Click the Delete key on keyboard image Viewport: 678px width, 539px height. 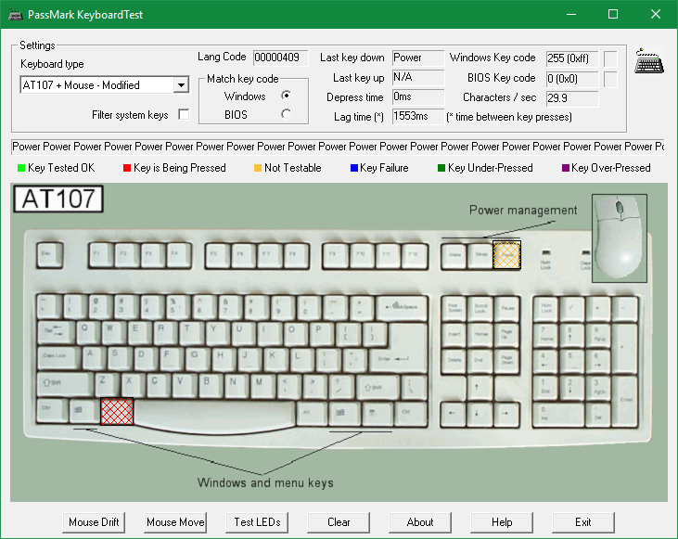point(454,361)
